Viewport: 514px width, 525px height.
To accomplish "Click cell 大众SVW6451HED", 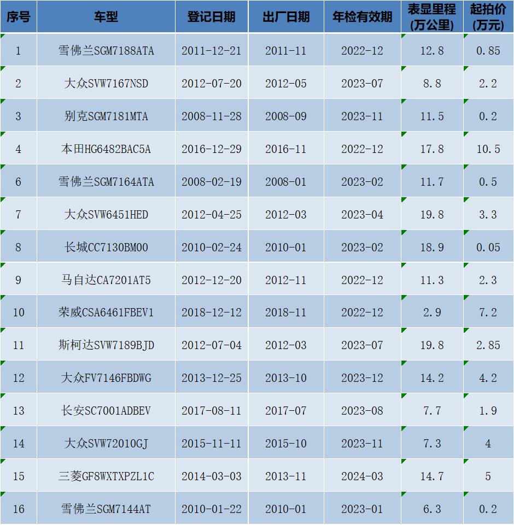I will pos(106,214).
